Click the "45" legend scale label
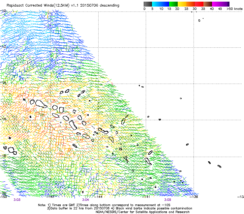Image resolution: width=244 pixels, height=214 pixels. [220, 9]
